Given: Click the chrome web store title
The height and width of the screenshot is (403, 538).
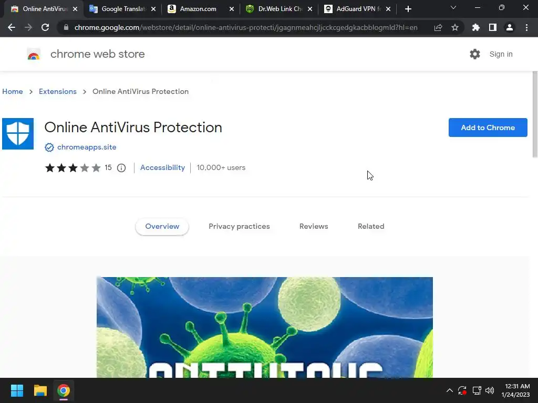Looking at the screenshot, I should [x=97, y=54].
